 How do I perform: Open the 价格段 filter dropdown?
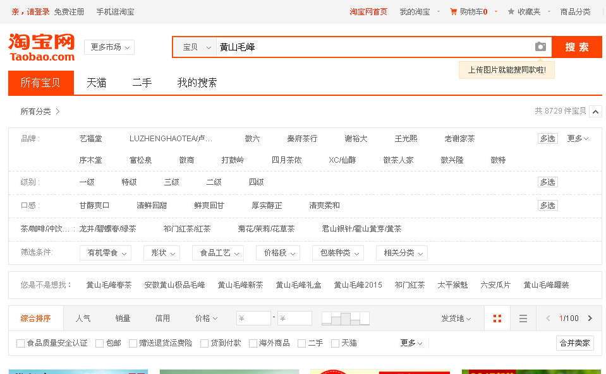coord(278,253)
